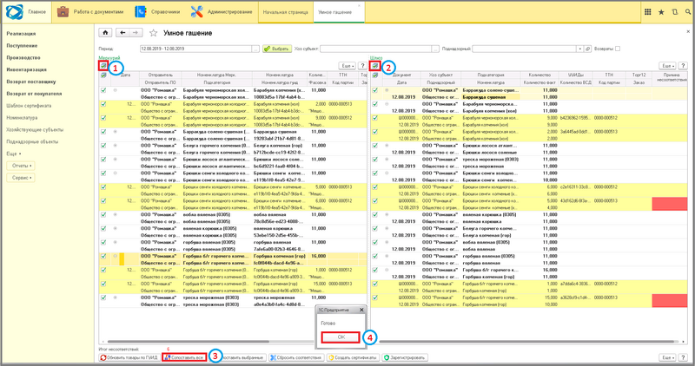Uncheck Горбуша б/г 16,000 row in Меркурий table
The image size is (695, 366).
click(x=103, y=256)
